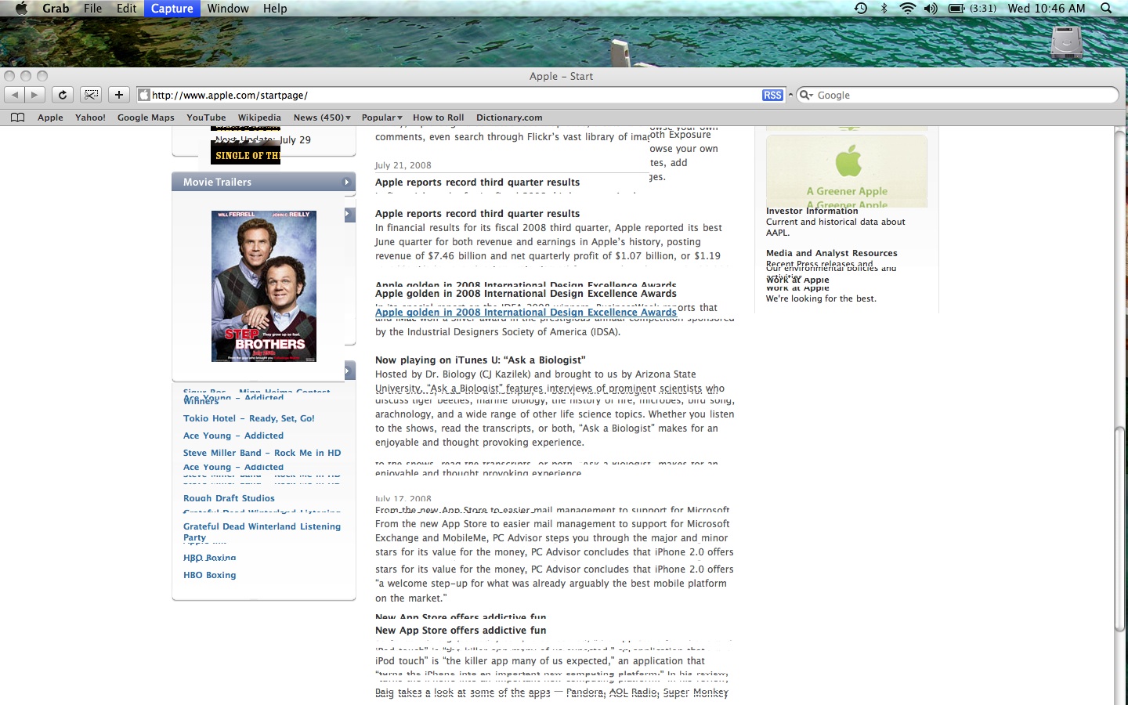Click the Bluetooth menu bar icon

884,8
